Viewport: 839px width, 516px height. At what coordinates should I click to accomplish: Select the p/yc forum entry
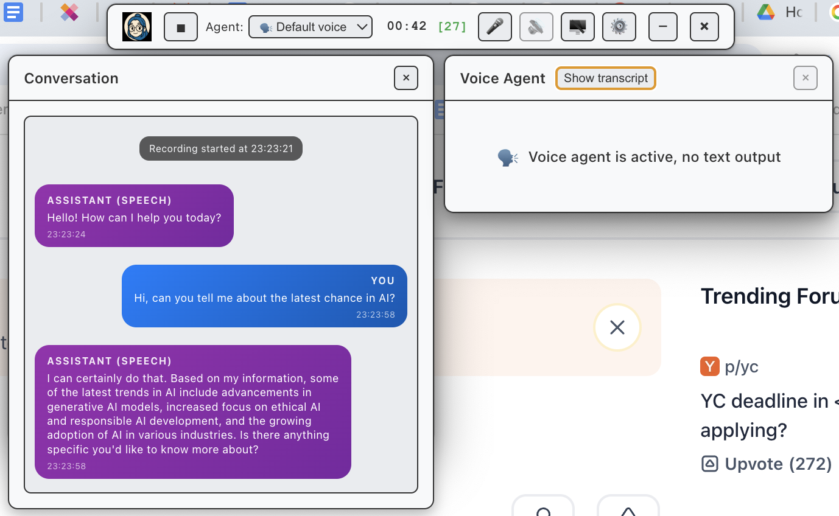coord(729,366)
